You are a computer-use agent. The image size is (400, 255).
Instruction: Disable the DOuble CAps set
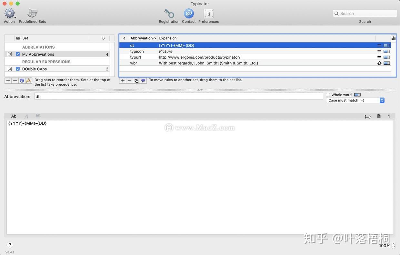tap(18, 69)
